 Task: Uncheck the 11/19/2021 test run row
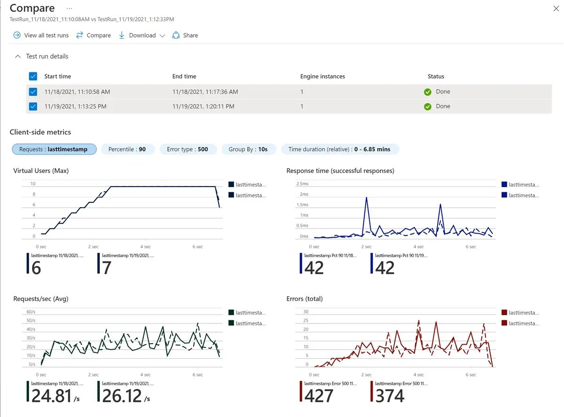[33, 106]
